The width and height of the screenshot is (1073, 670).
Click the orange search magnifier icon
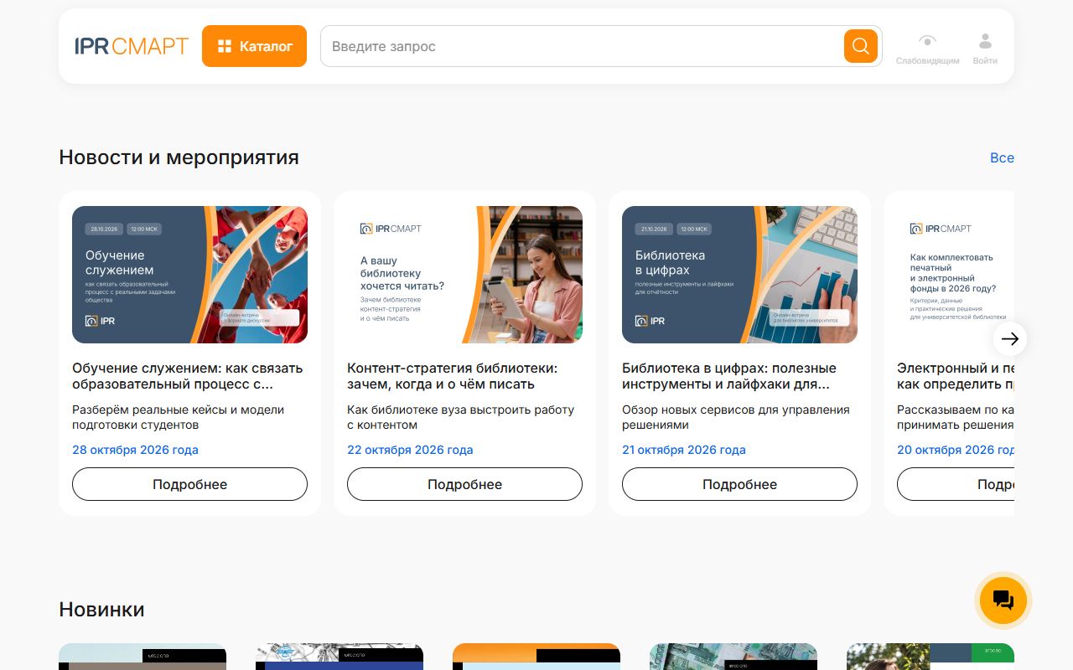tap(861, 46)
